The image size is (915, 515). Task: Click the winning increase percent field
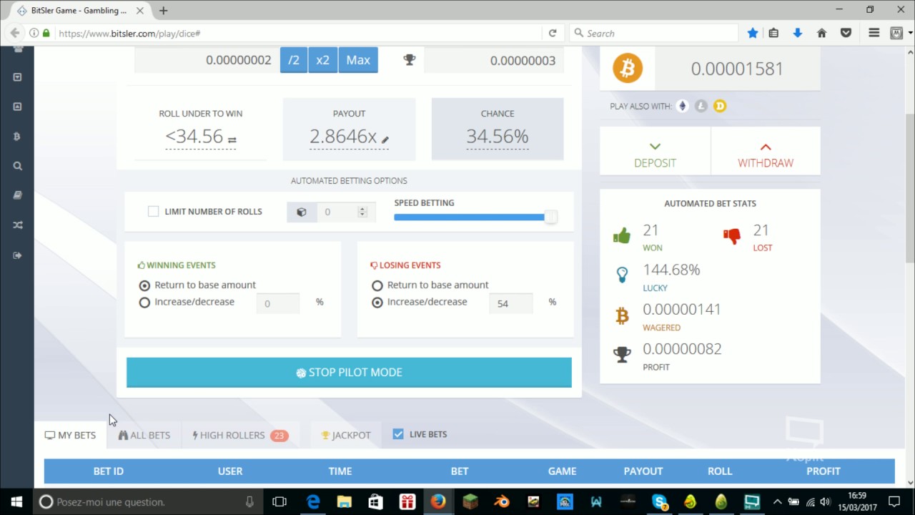pos(278,303)
